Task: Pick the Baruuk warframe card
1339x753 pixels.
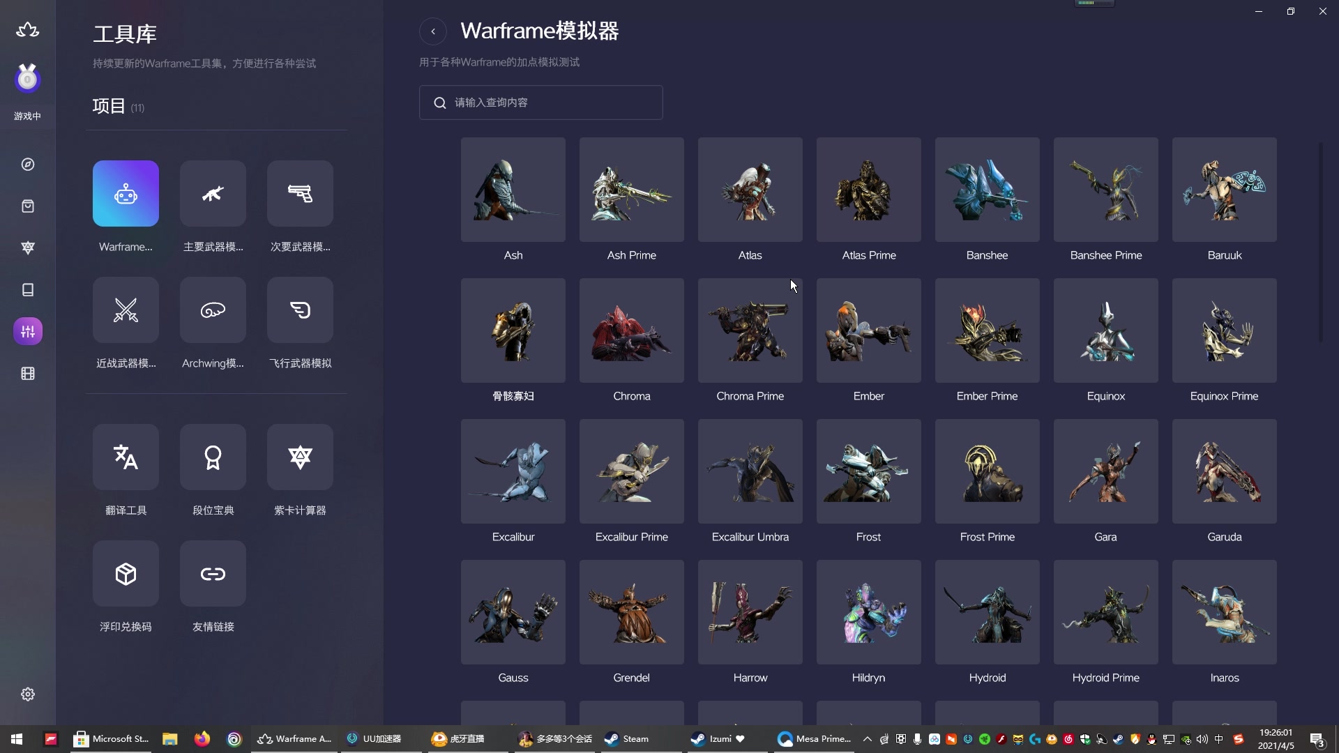Action: (1225, 190)
